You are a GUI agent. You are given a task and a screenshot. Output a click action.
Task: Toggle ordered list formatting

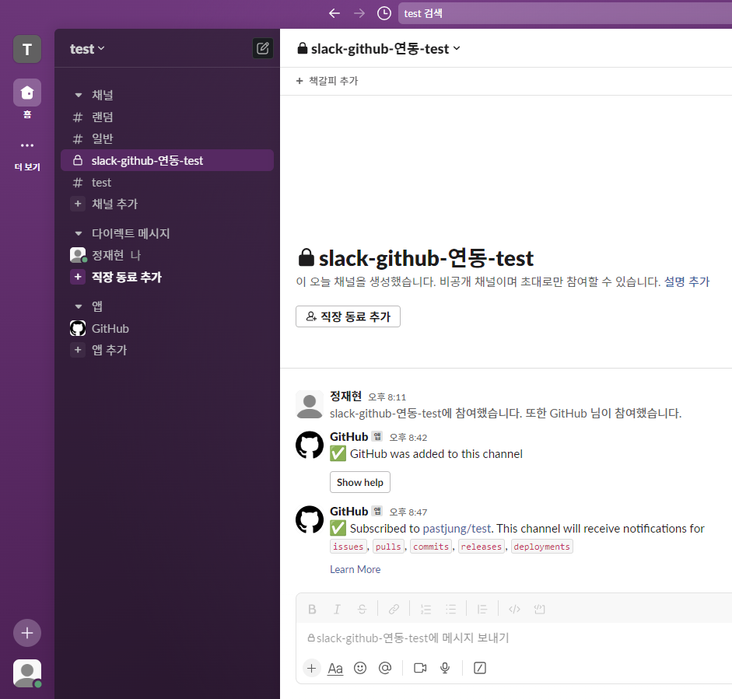coord(426,610)
